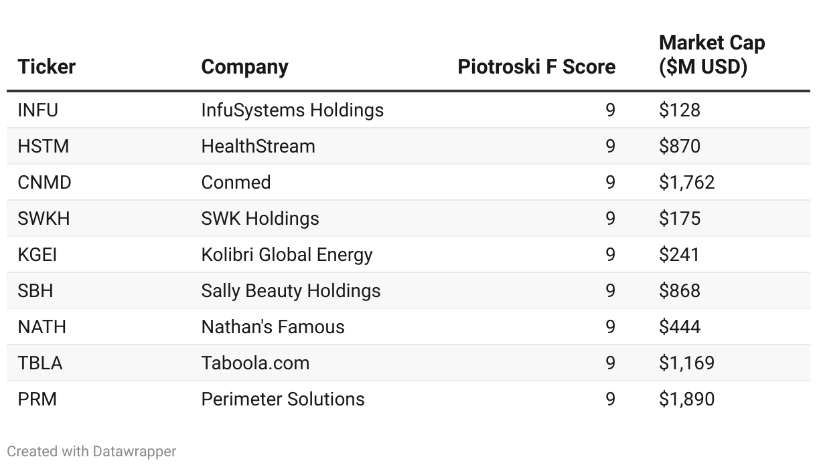The height and width of the screenshot is (467, 817).
Task: Select Sally Beauty Holdings row name
Action: coord(291,290)
